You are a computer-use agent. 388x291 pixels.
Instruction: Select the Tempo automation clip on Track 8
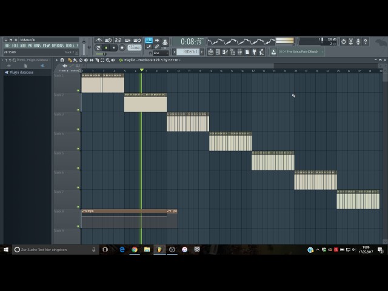124,219
